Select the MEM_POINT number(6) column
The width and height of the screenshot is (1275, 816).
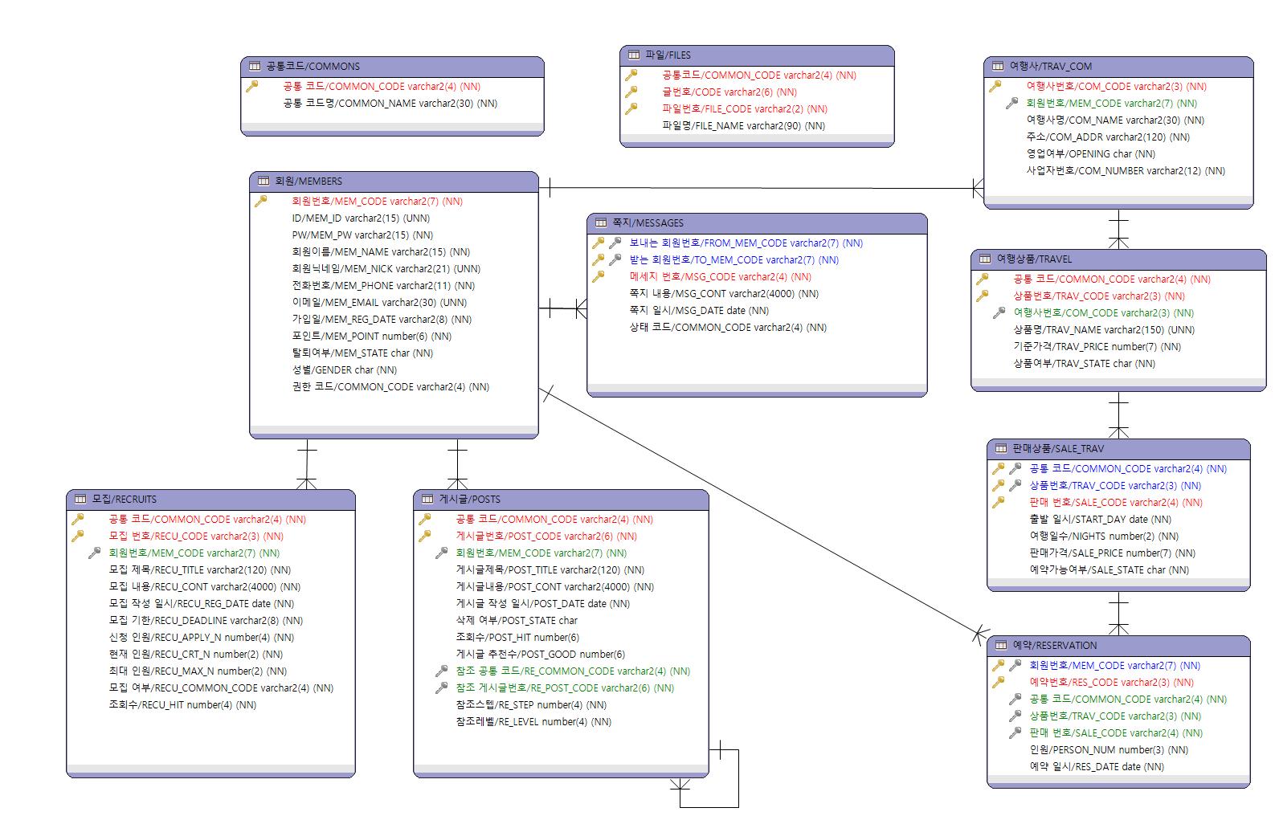(372, 336)
